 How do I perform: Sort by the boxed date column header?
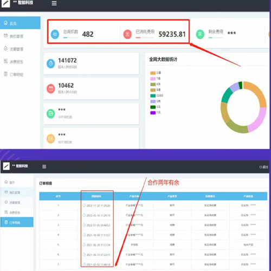coord(96,196)
